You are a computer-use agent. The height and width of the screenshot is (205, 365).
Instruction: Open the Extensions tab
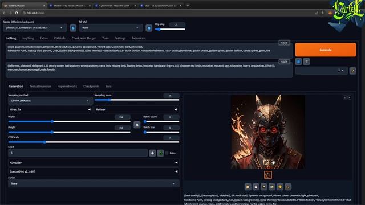[x=139, y=38]
